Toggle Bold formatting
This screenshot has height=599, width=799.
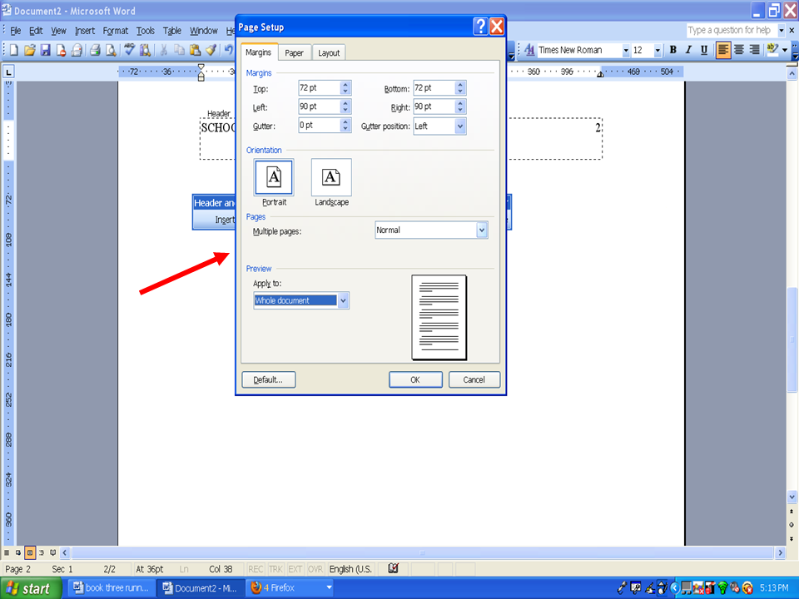tap(673, 49)
